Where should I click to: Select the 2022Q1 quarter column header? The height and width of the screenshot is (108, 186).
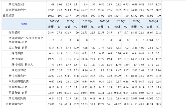pos(137,21)
